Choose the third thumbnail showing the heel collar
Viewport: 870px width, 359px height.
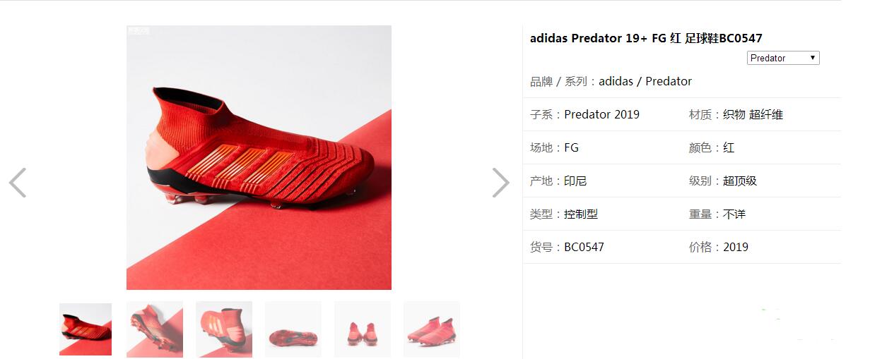[x=224, y=329]
